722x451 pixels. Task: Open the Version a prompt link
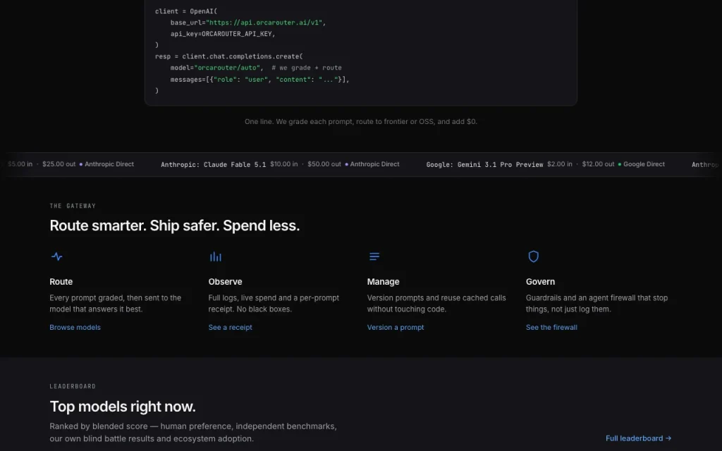pyautogui.click(x=396, y=327)
